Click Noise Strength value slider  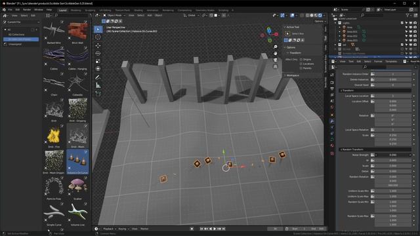tap(393, 155)
